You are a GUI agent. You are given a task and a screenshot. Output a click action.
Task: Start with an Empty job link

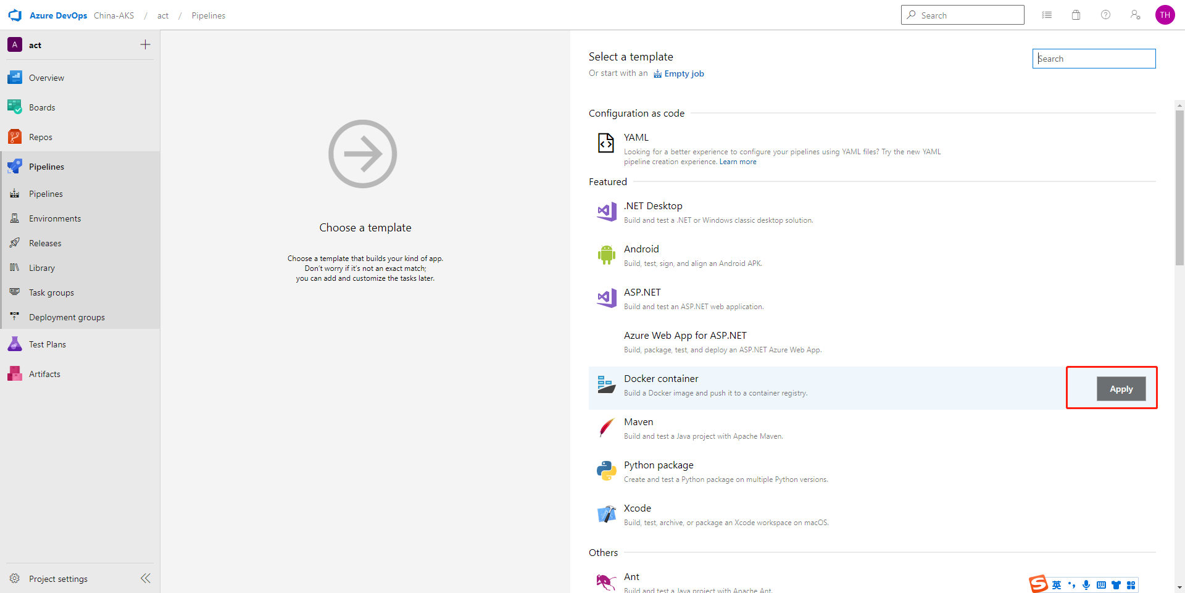tap(678, 73)
